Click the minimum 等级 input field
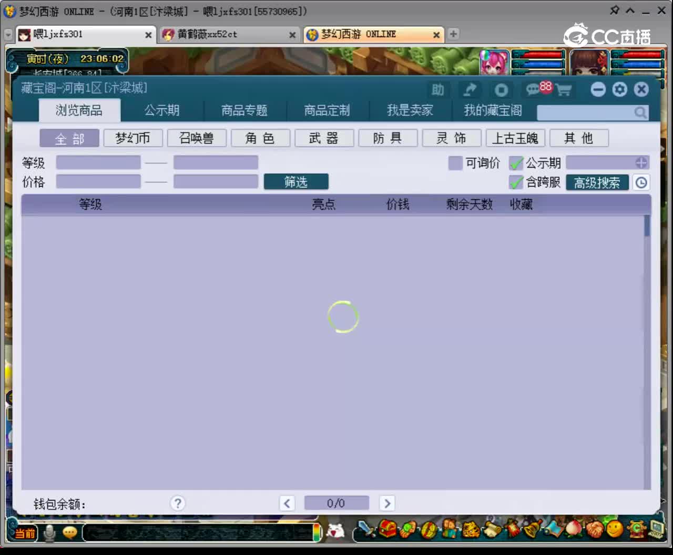Screen dimensions: 673x555 (98, 162)
